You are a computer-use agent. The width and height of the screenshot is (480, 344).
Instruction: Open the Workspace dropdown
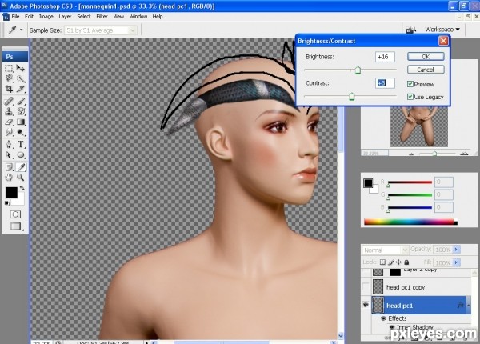(442, 30)
